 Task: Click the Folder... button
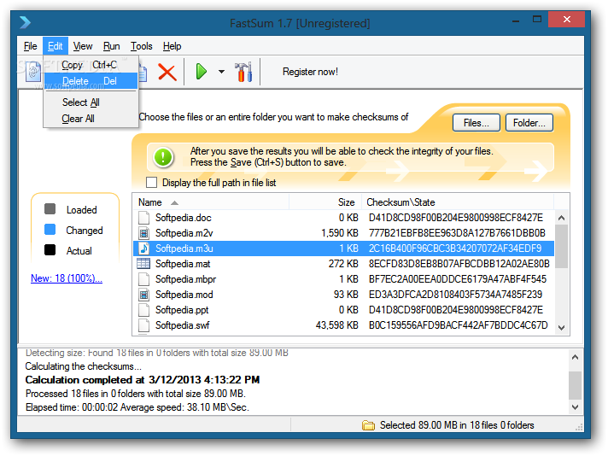529,123
